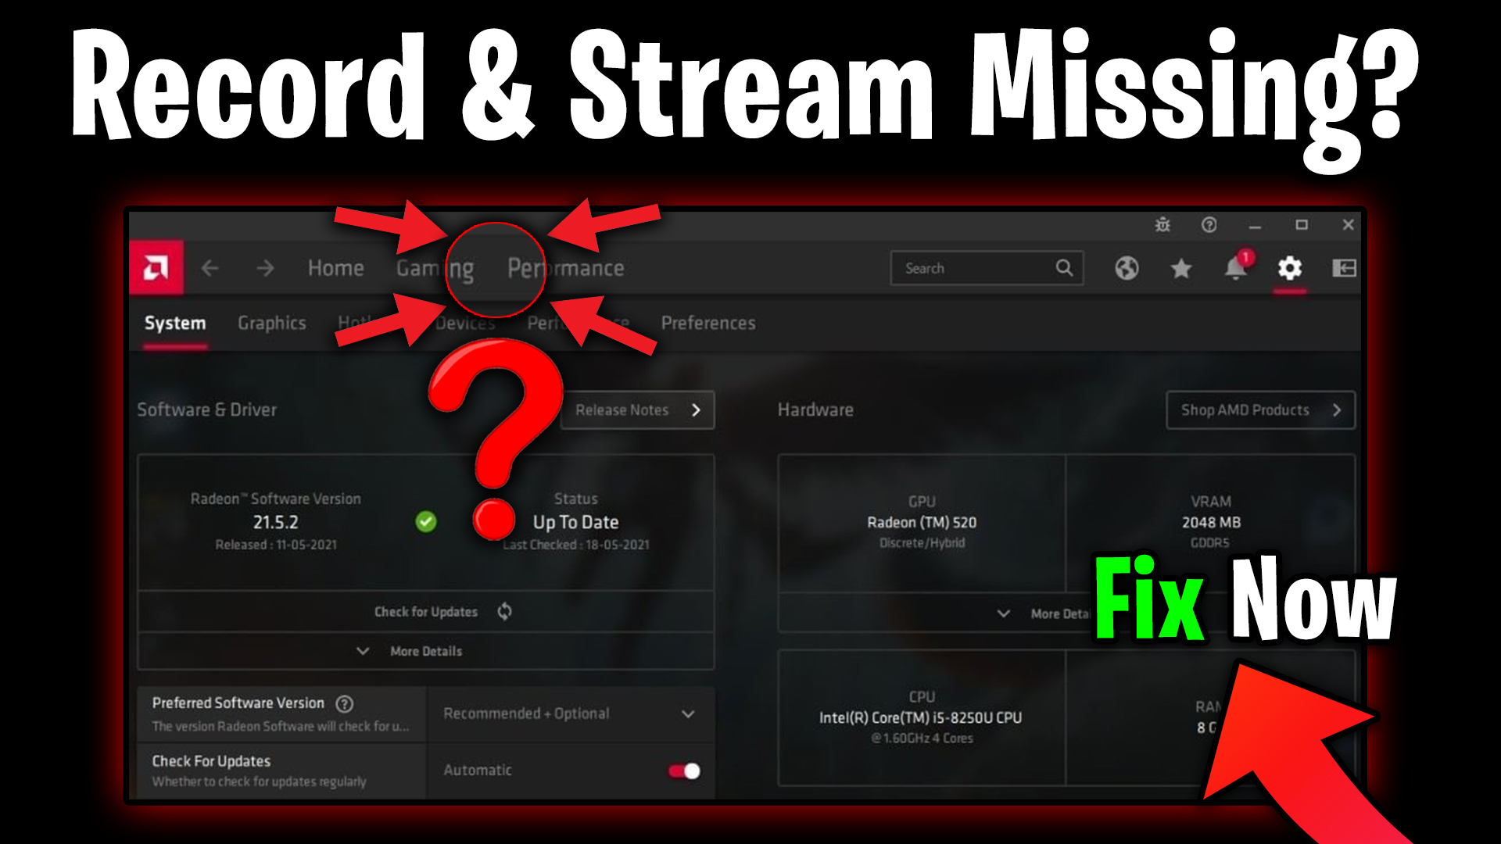Select the Gaming tab
The width and height of the screenshot is (1501, 844).
click(x=433, y=268)
